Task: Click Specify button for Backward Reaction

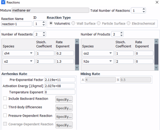Action: (x=64, y=99)
